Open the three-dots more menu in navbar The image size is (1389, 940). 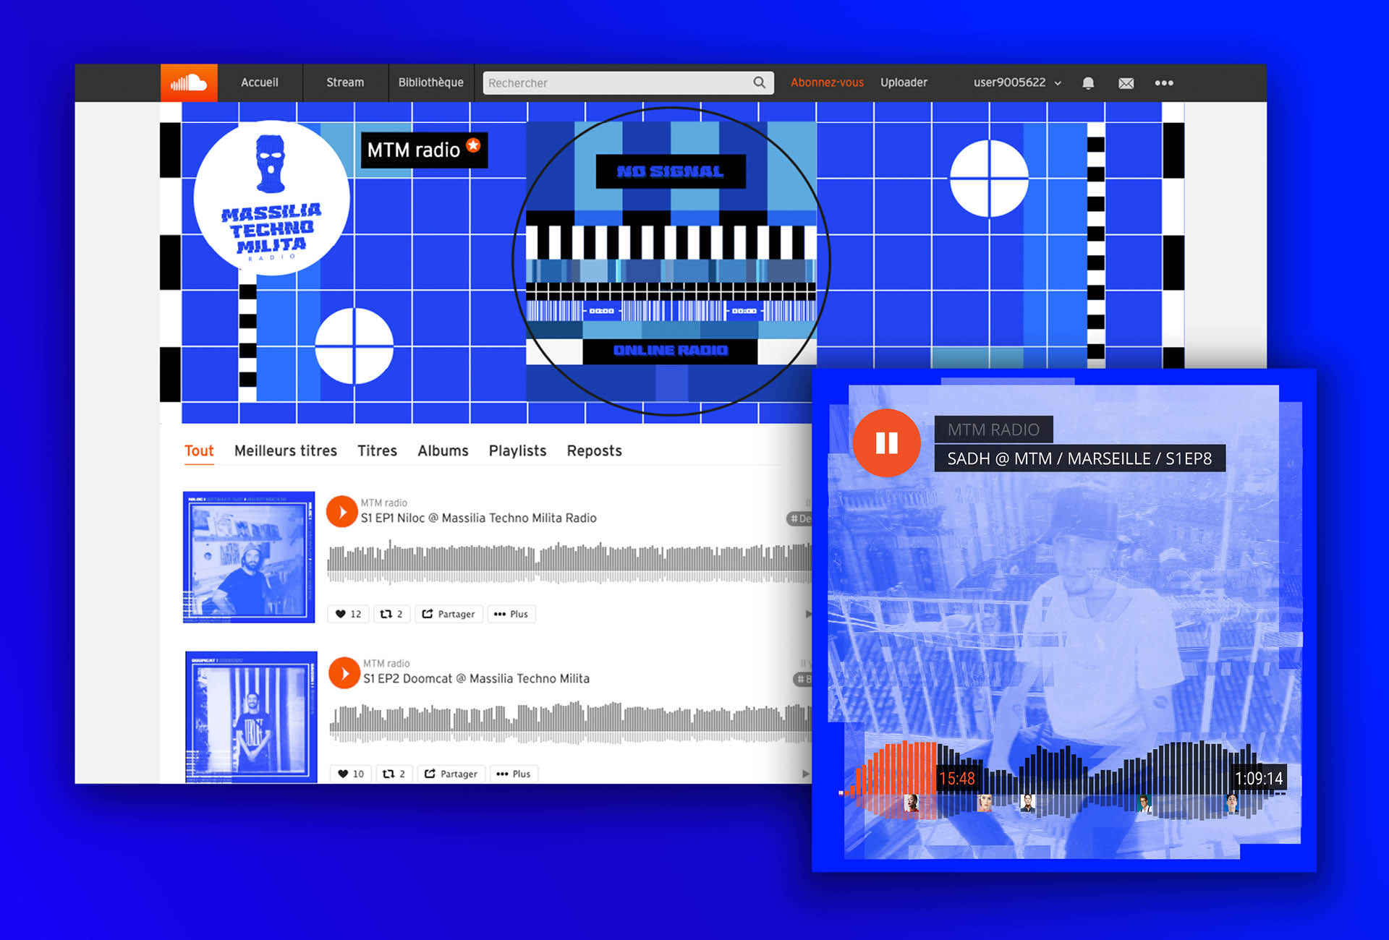pyautogui.click(x=1164, y=83)
